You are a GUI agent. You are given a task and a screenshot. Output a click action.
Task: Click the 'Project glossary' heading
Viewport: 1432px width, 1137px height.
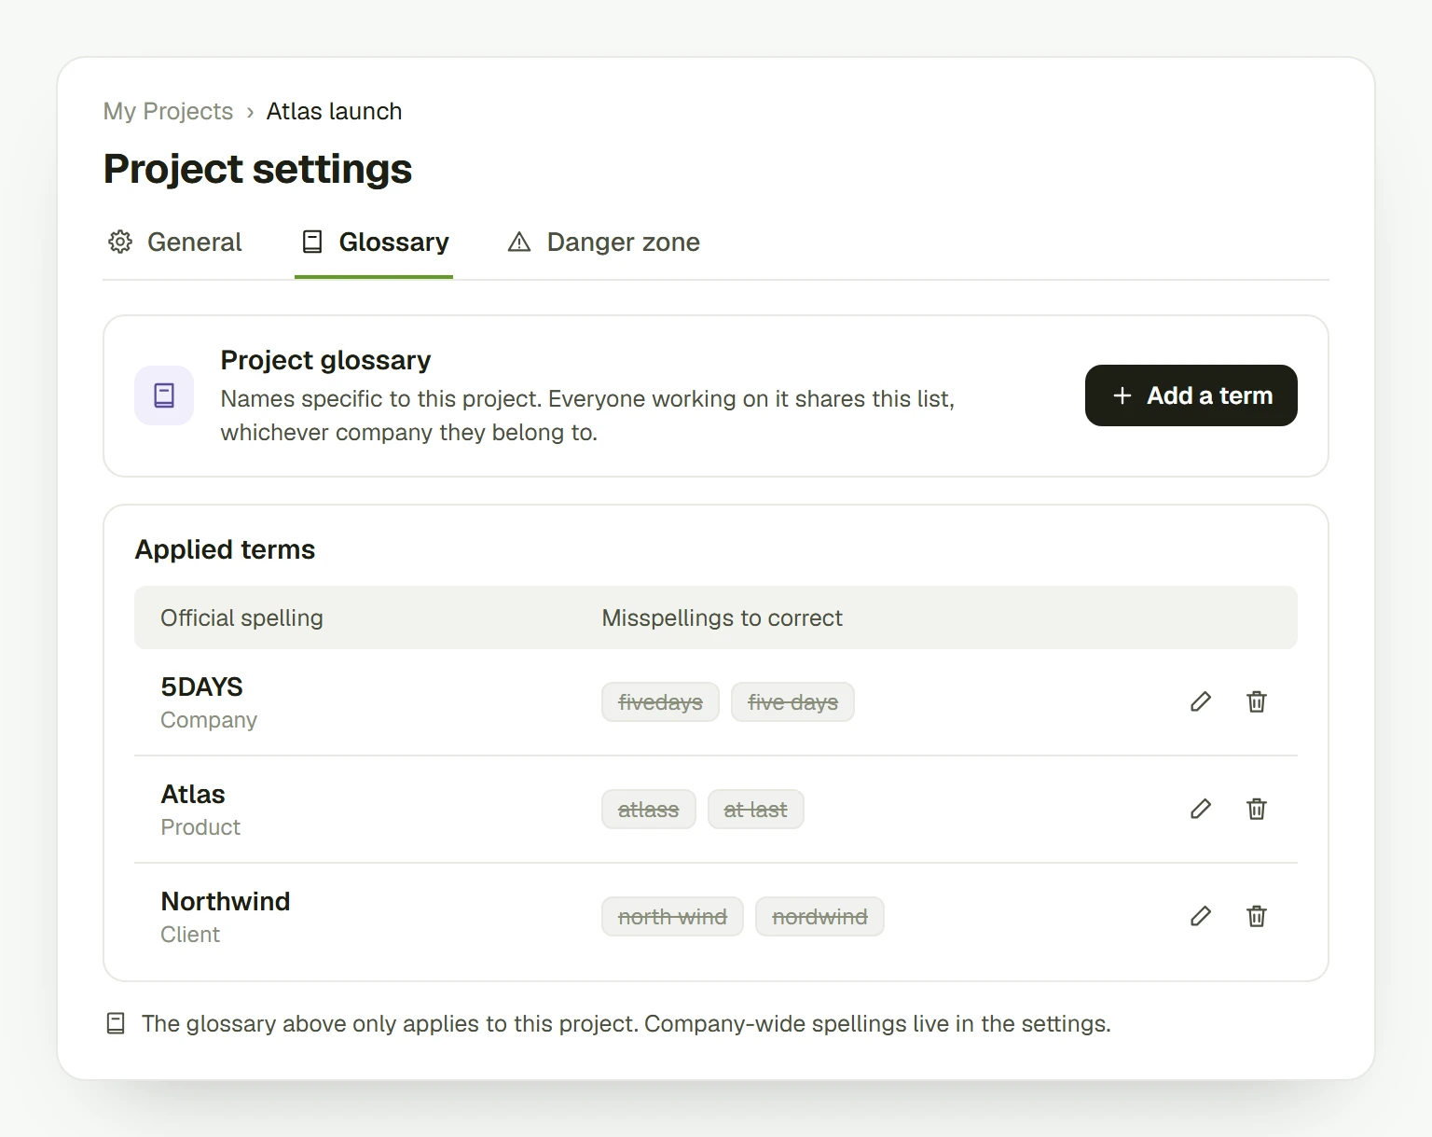click(325, 360)
